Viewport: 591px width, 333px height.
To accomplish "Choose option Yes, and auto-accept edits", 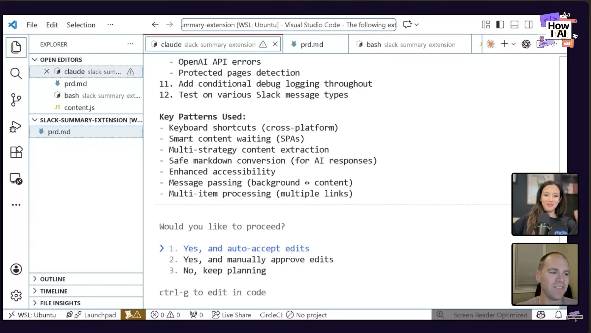I will [x=246, y=248].
